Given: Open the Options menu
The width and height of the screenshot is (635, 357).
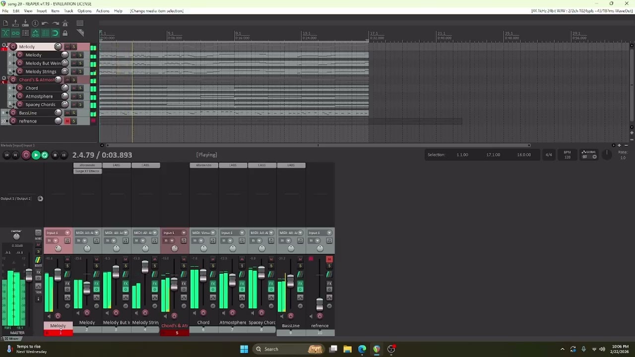Looking at the screenshot, I should [84, 11].
